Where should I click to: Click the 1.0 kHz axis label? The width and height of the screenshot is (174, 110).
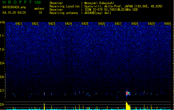pos(2,50)
